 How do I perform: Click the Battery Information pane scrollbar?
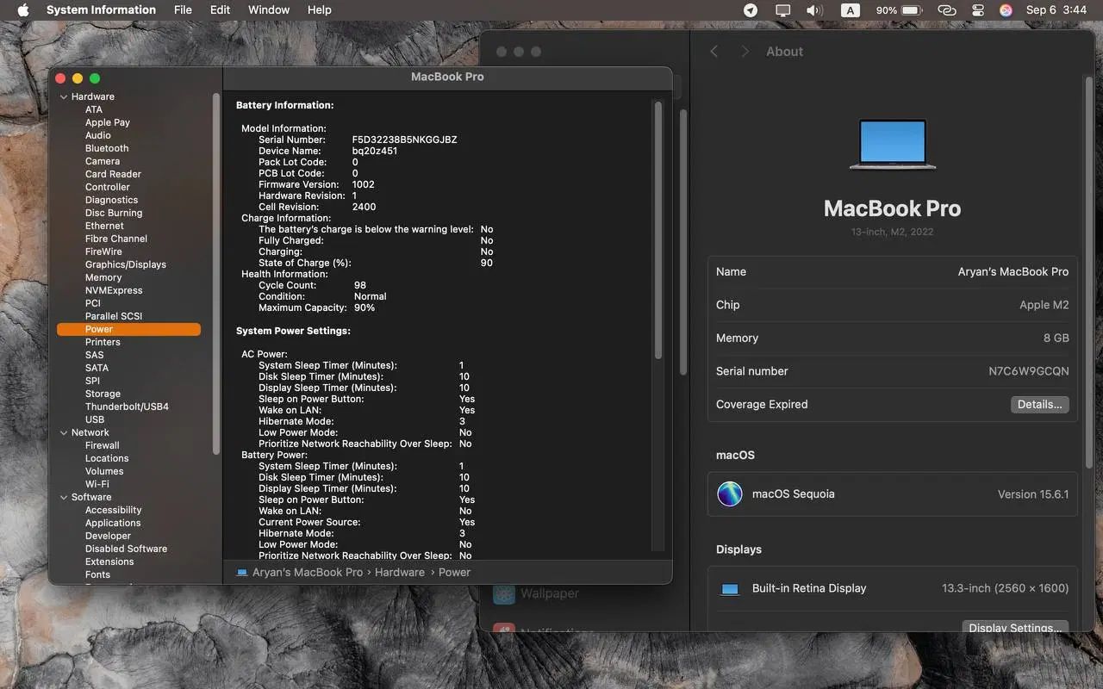click(x=657, y=229)
